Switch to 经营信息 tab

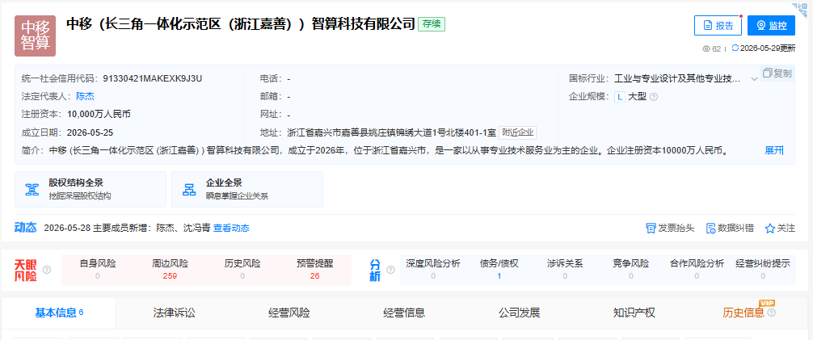tap(404, 313)
